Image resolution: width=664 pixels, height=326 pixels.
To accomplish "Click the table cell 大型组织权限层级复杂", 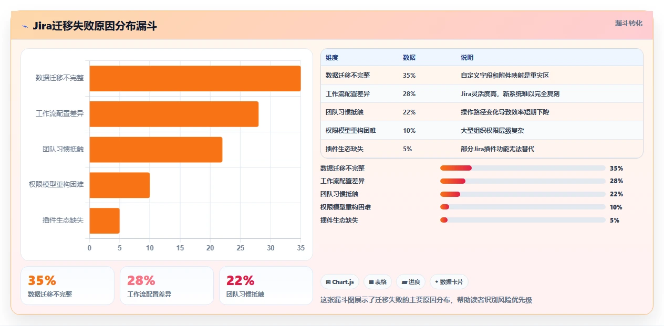I will click(492, 131).
